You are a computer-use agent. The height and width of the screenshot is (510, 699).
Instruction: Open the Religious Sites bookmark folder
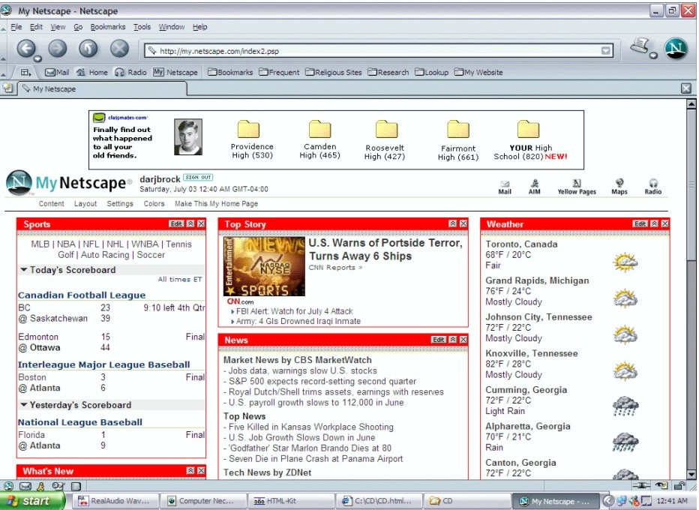click(334, 72)
